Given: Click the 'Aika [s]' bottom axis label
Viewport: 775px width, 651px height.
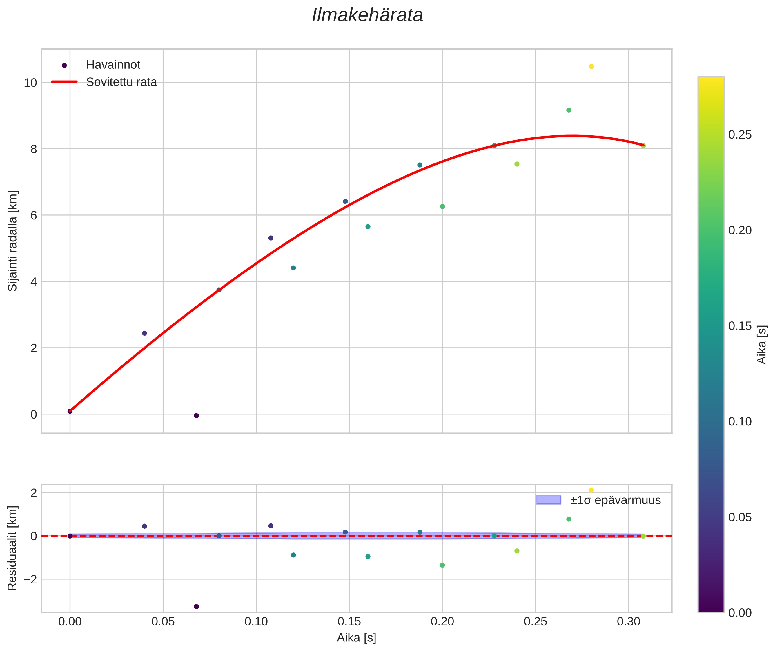Looking at the screenshot, I should pos(356,637).
